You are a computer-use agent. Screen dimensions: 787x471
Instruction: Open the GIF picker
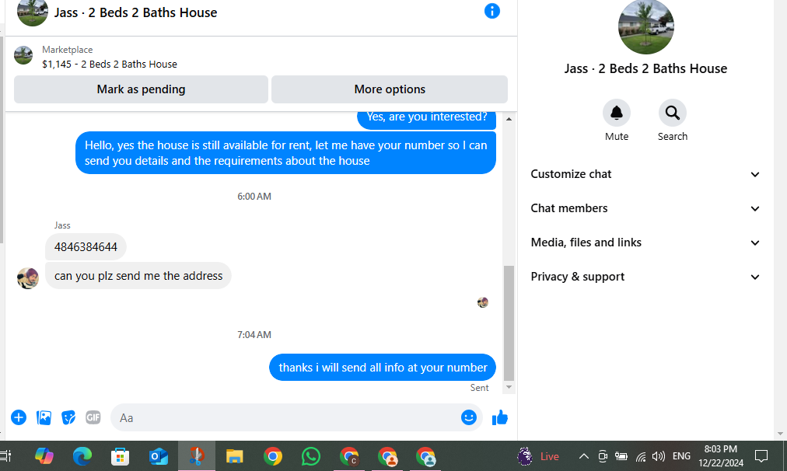click(x=93, y=417)
